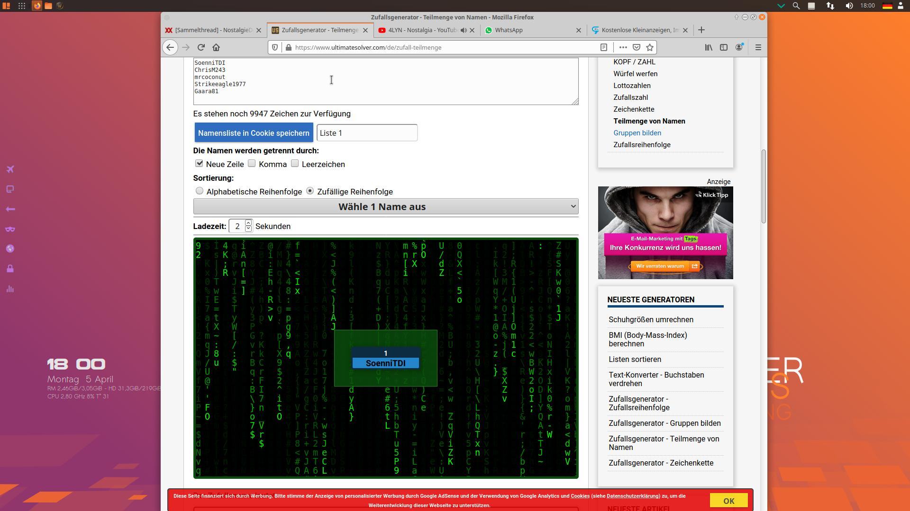Select Alphabetische Reihenfolge radio button
910x511 pixels.
pyautogui.click(x=200, y=191)
